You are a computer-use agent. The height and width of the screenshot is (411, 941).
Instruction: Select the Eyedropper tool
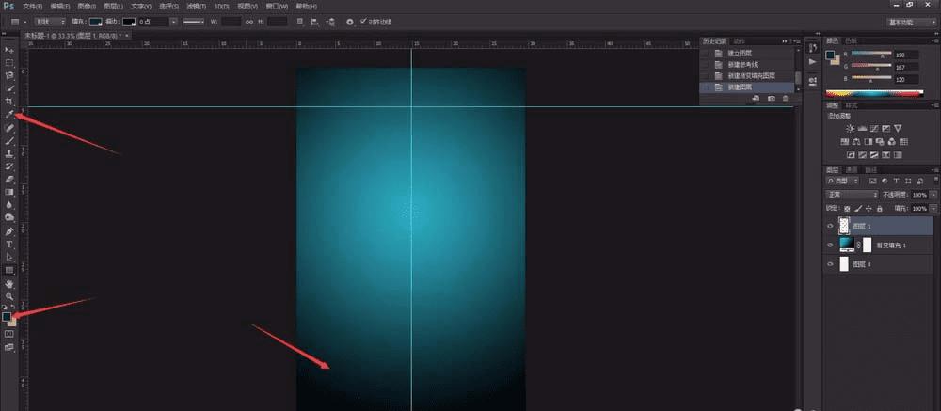point(9,114)
